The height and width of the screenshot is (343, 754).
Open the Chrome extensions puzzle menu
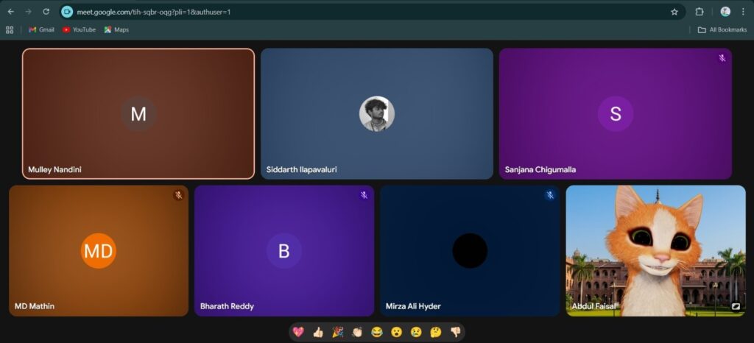[700, 12]
